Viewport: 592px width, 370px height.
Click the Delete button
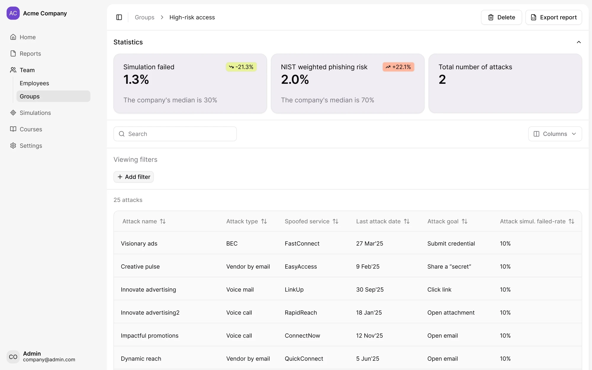pyautogui.click(x=501, y=17)
